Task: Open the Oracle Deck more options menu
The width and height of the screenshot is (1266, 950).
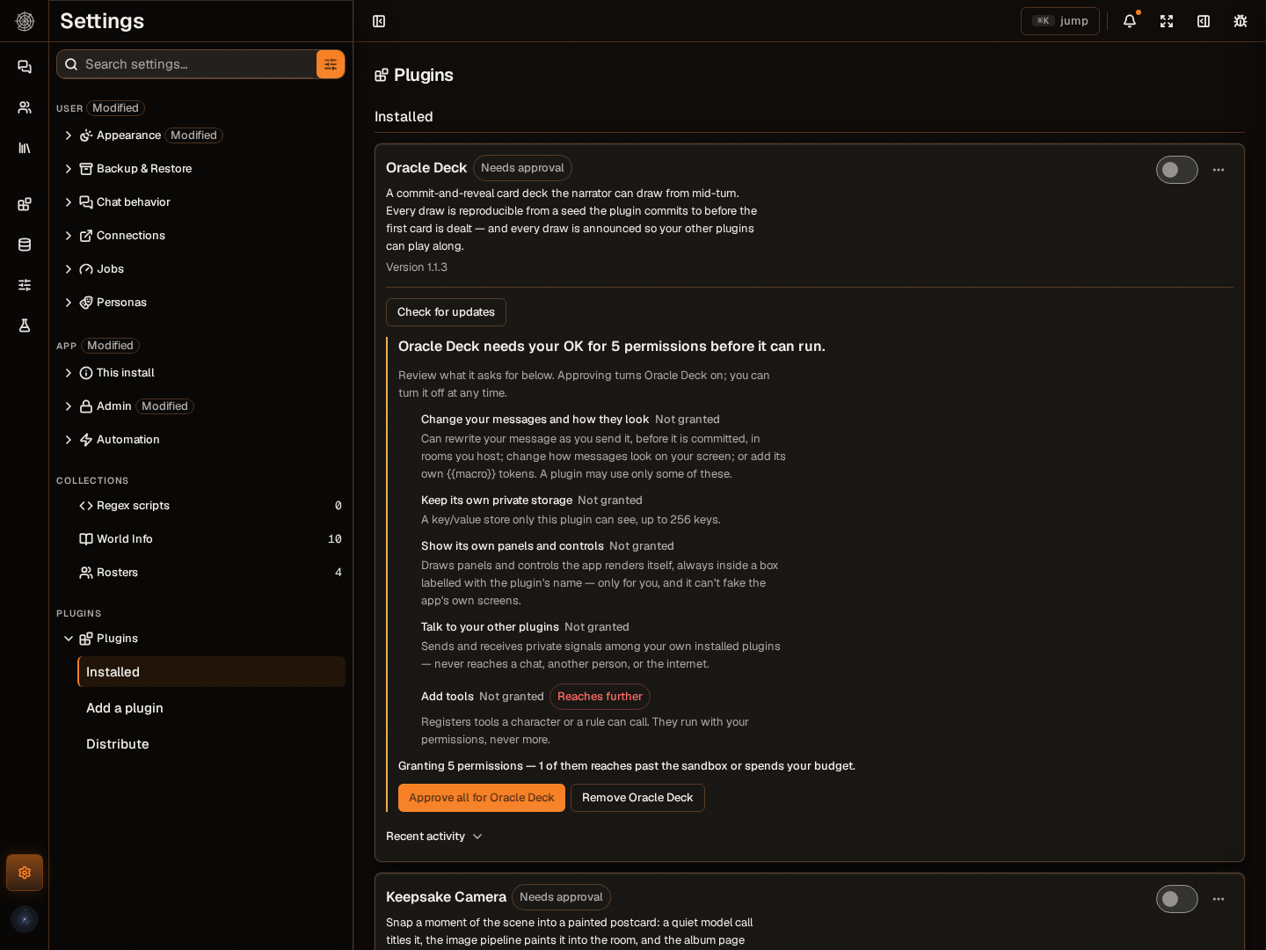Action: coord(1219,170)
